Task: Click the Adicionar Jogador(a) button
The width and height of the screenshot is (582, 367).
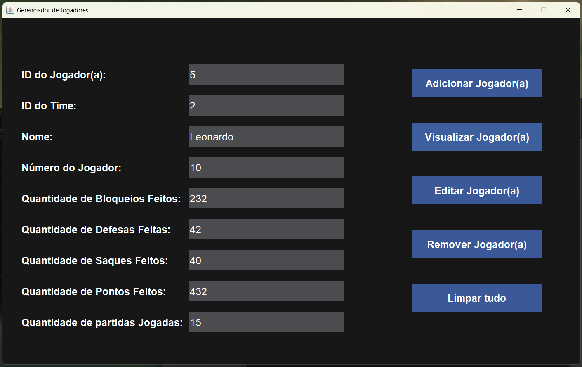Action: tap(476, 83)
